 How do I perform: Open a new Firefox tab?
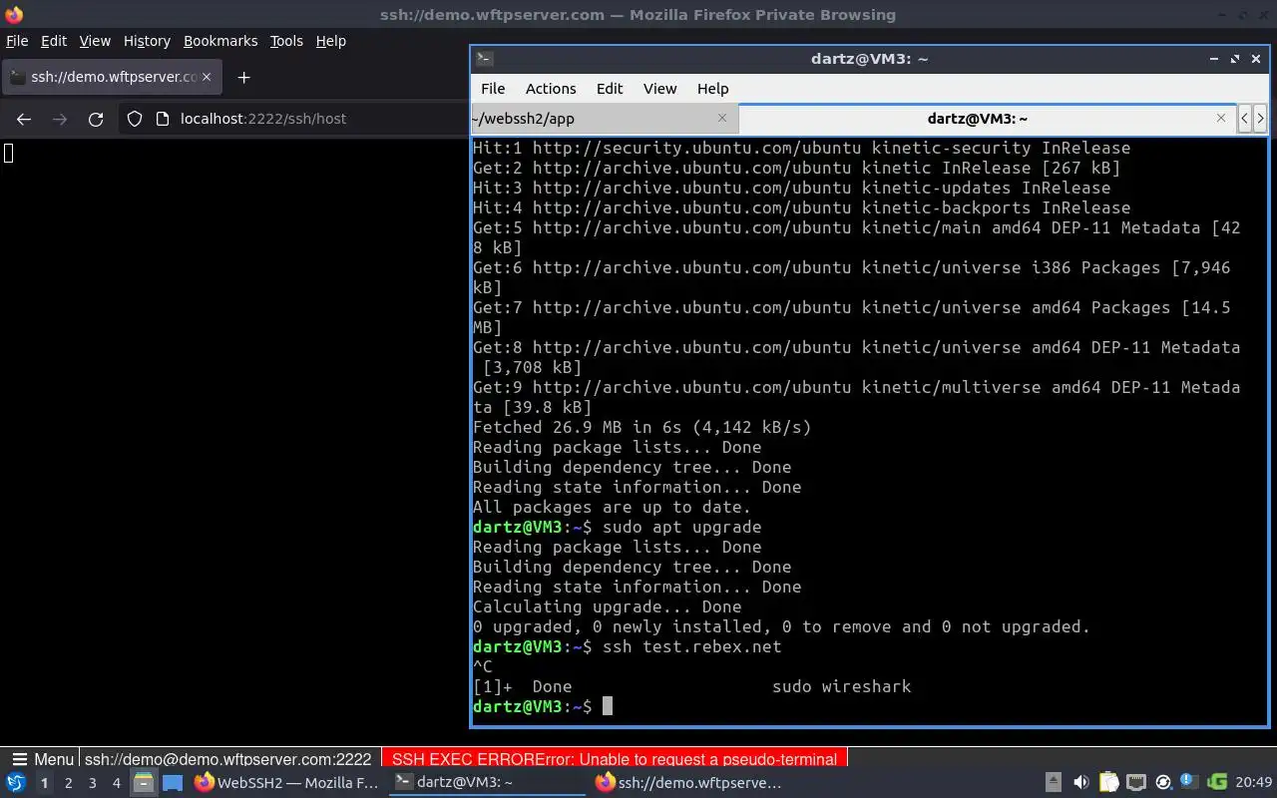point(243,77)
